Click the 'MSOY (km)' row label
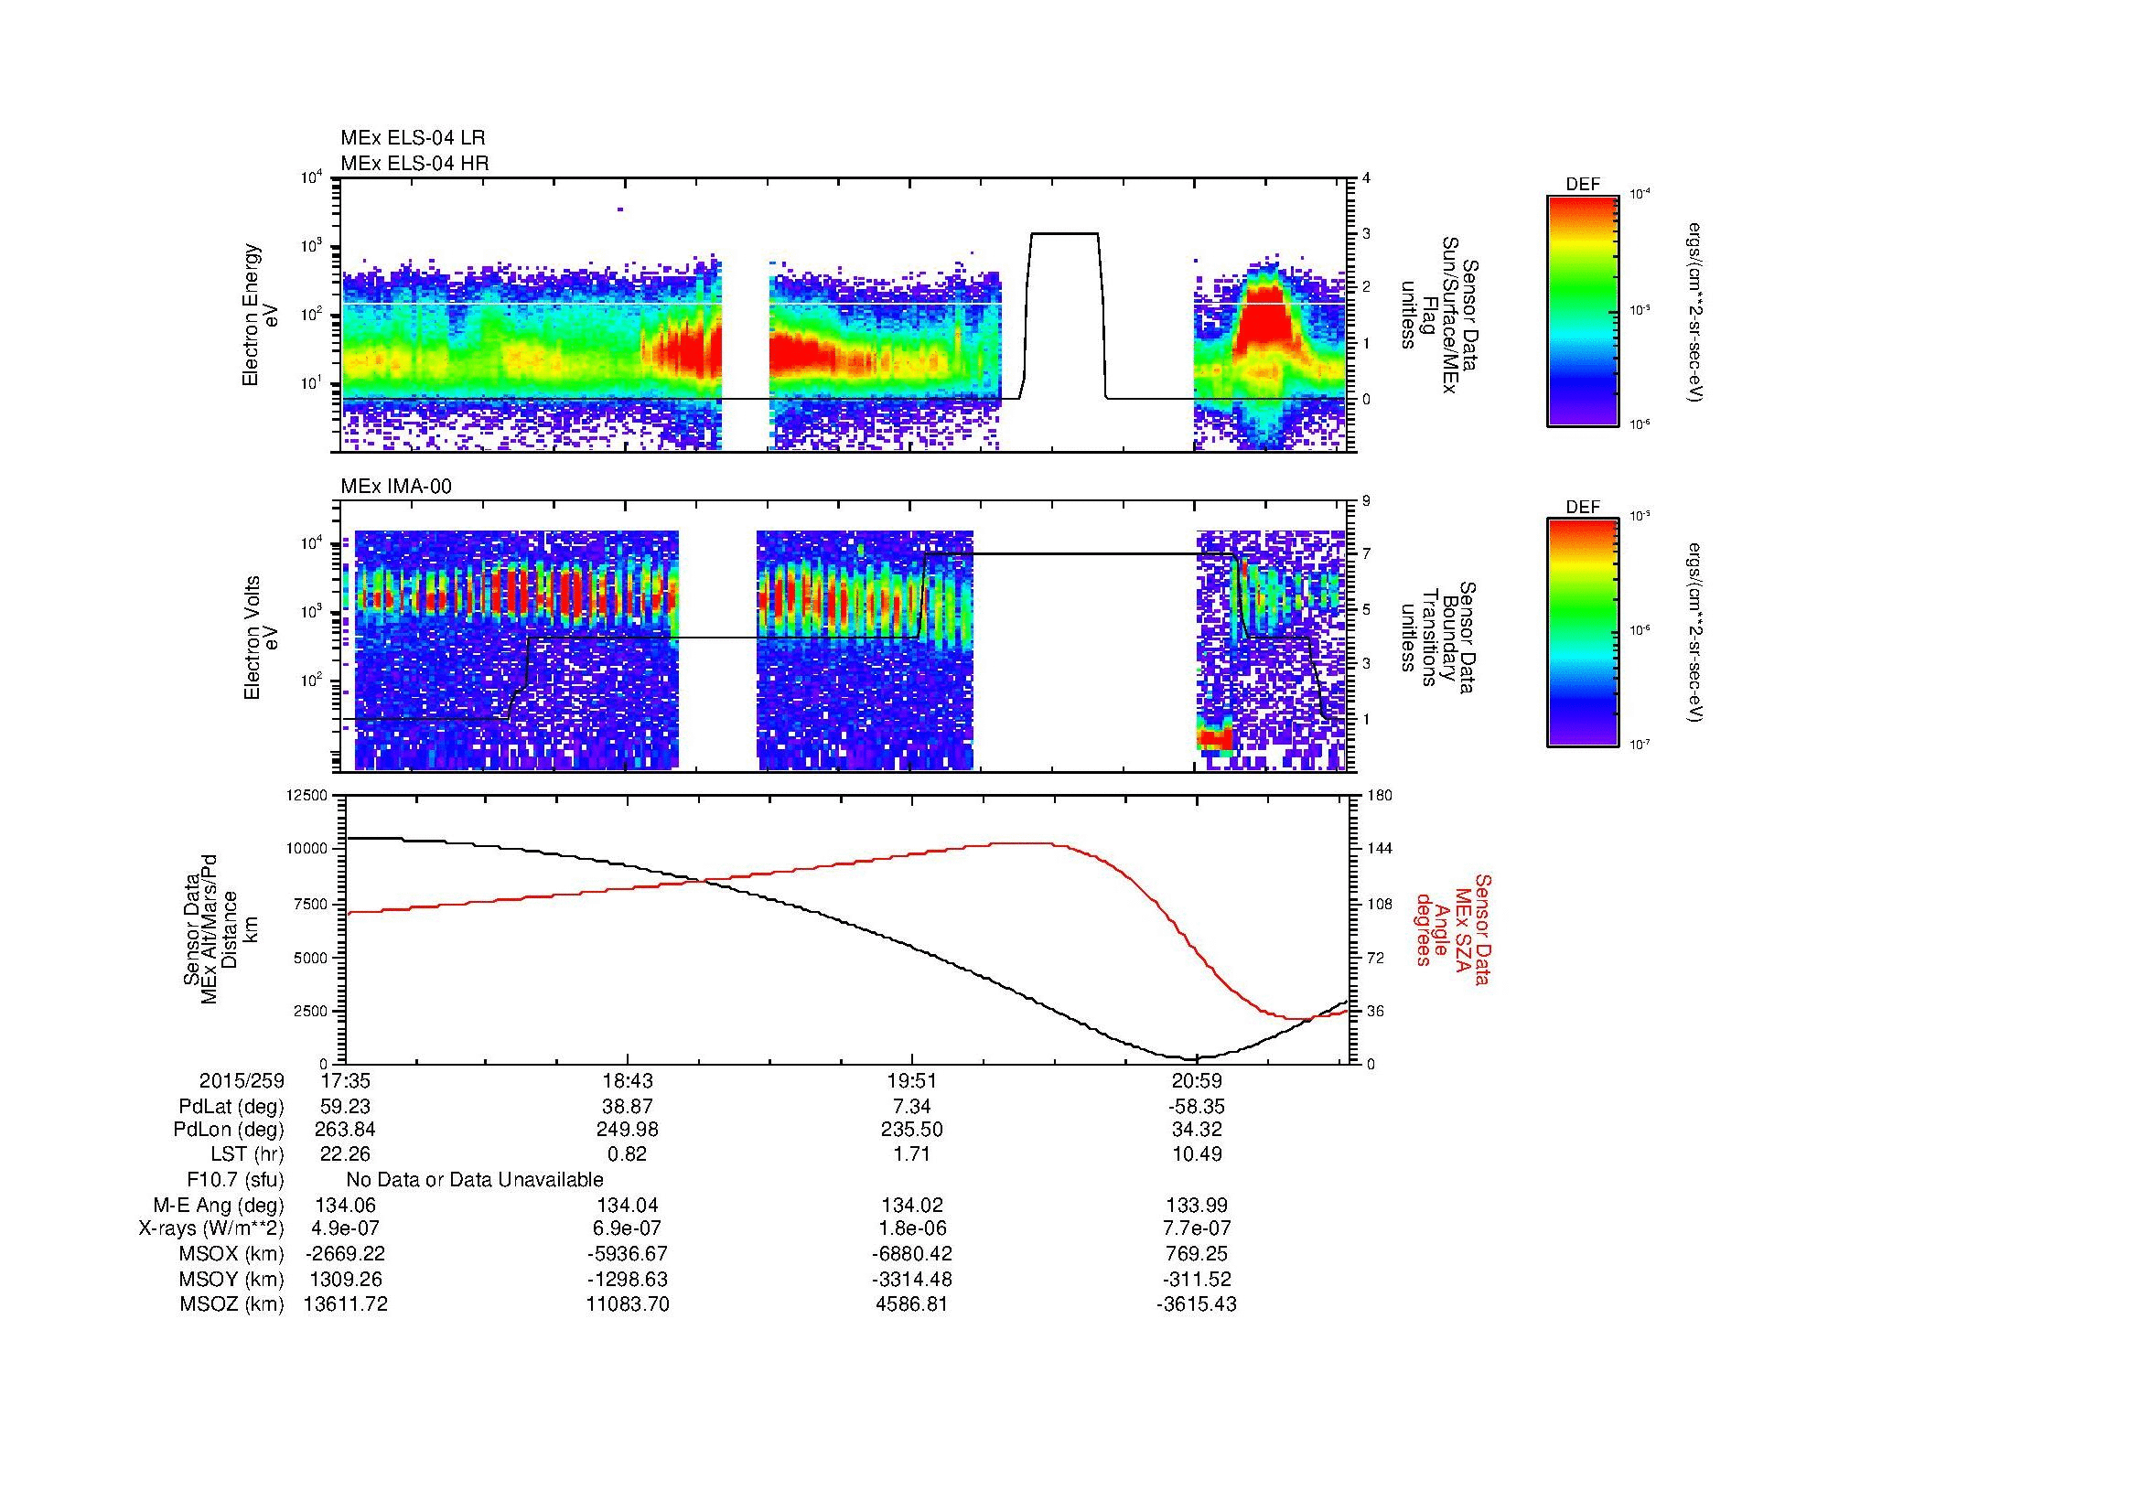 click(232, 1280)
